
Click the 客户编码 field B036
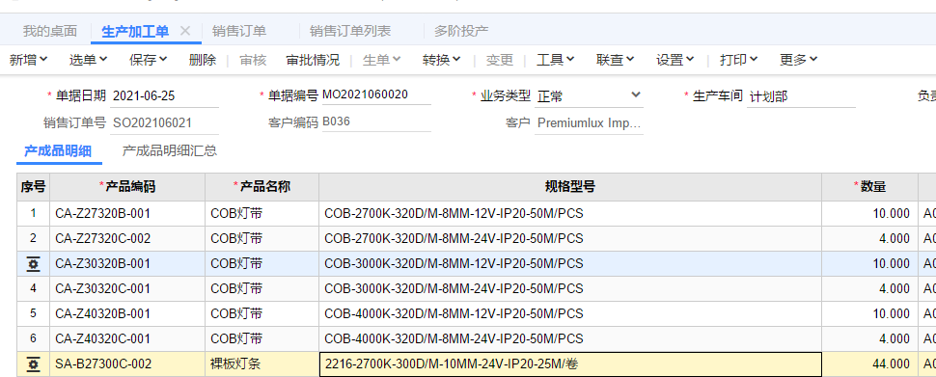pos(376,122)
